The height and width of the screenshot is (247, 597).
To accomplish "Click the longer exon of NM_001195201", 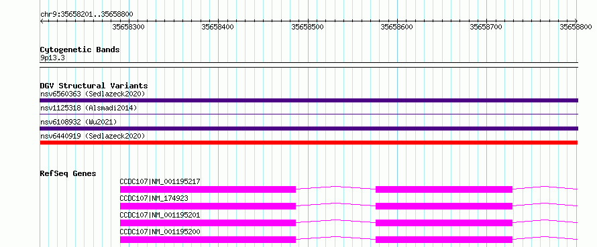I will 208,223.
